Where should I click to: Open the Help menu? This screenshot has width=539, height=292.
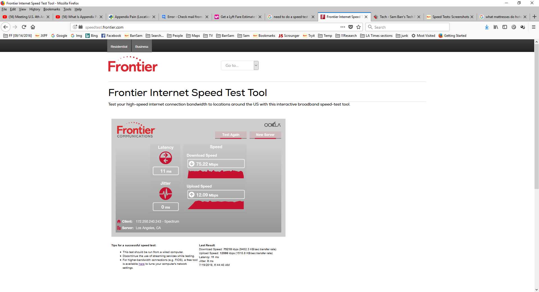78,9
